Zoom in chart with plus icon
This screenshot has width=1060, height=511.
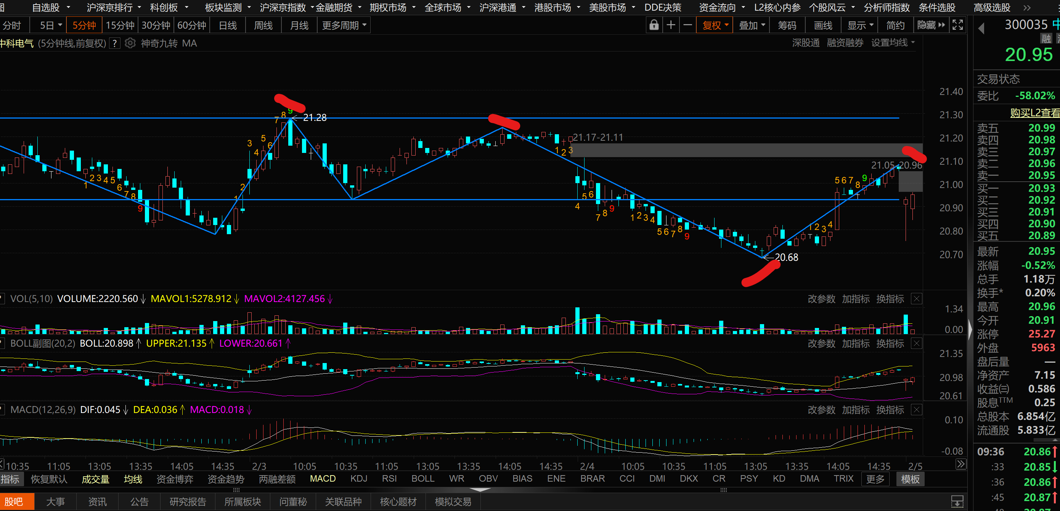click(671, 26)
